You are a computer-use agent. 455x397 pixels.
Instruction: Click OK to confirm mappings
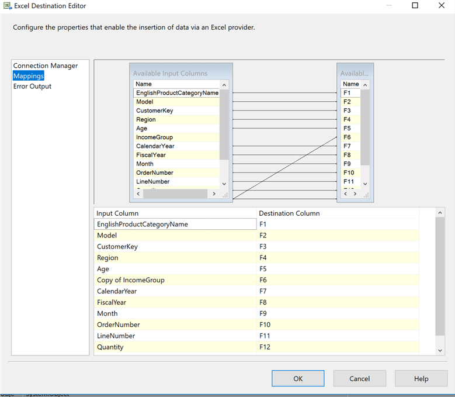pyautogui.click(x=298, y=378)
